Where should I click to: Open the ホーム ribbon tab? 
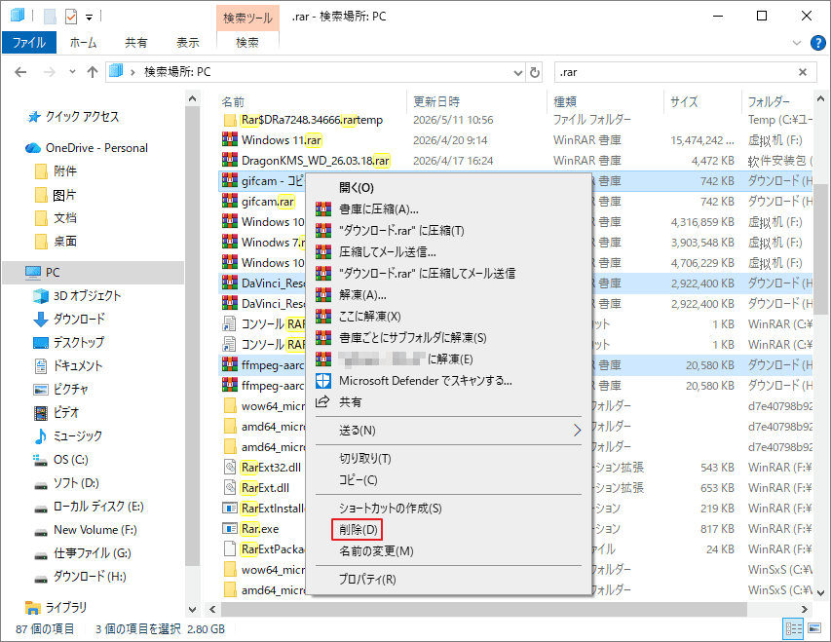[x=83, y=43]
